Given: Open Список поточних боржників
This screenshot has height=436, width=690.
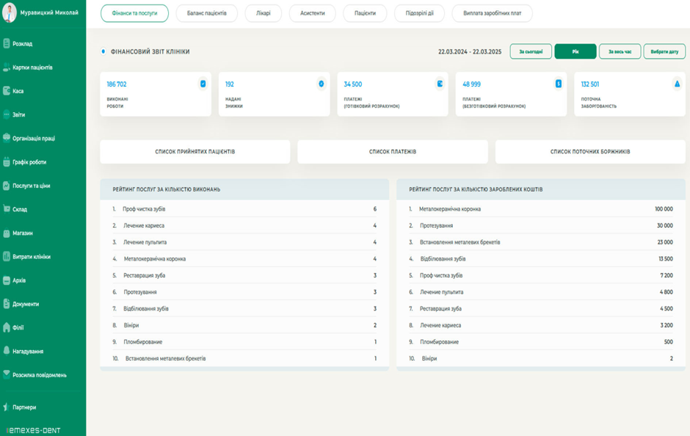Looking at the screenshot, I should [x=590, y=152].
